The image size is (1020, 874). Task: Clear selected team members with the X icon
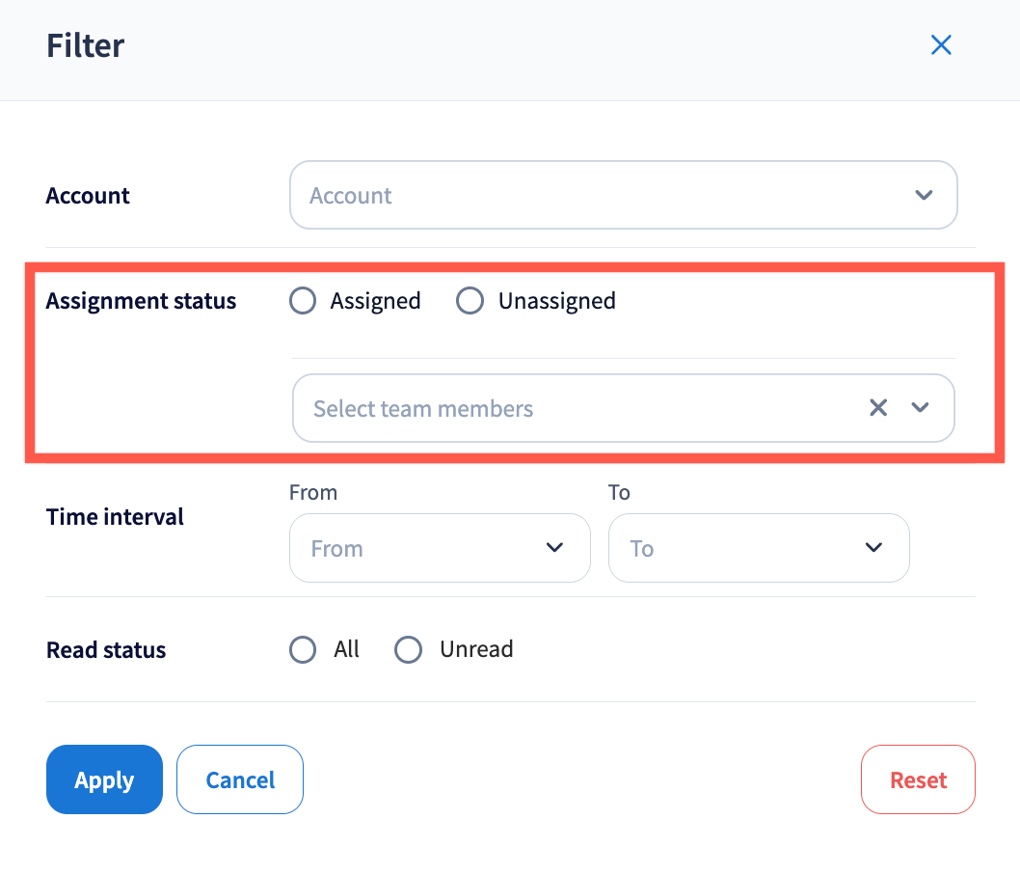[877, 408]
